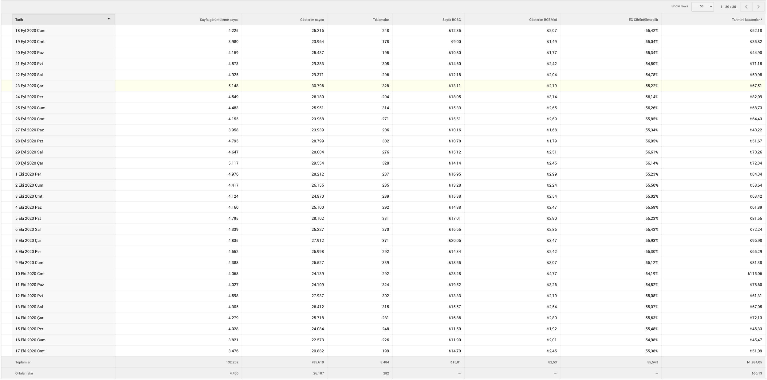Sort by EG Görüntülenebilir column header
The height and width of the screenshot is (380, 767).
[643, 20]
